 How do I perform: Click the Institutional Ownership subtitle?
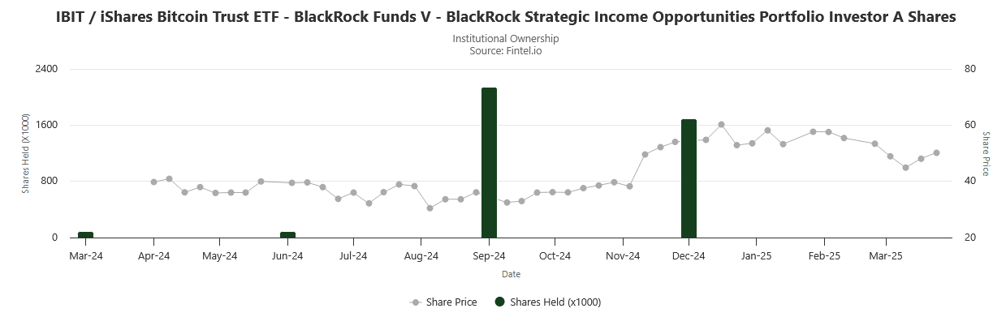[506, 38]
